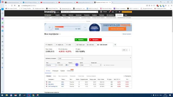Open history clock icon in Opera sidebar
The image size is (173, 97).
pyautogui.click(x=2, y=50)
